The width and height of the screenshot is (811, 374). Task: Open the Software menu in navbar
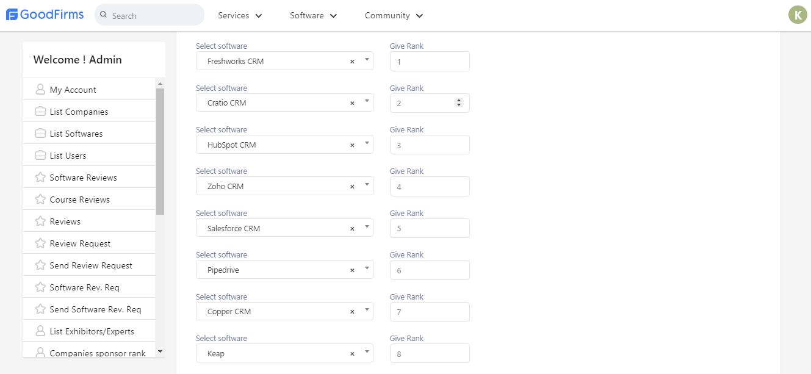tap(314, 16)
